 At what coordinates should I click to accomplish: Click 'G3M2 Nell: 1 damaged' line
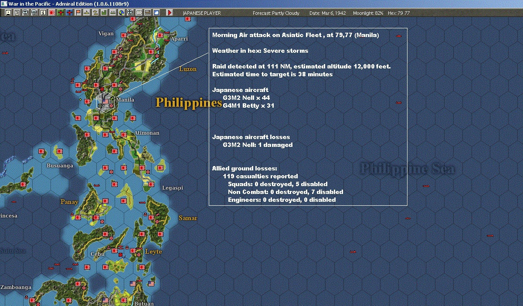coord(258,145)
